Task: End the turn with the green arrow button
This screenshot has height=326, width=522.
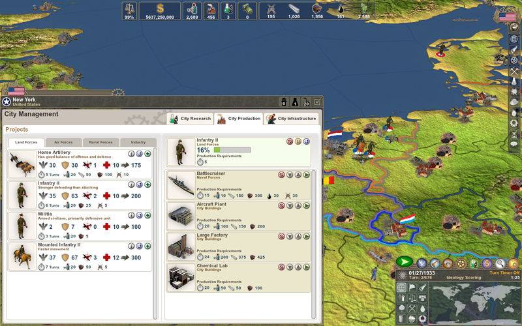Action: [405, 262]
